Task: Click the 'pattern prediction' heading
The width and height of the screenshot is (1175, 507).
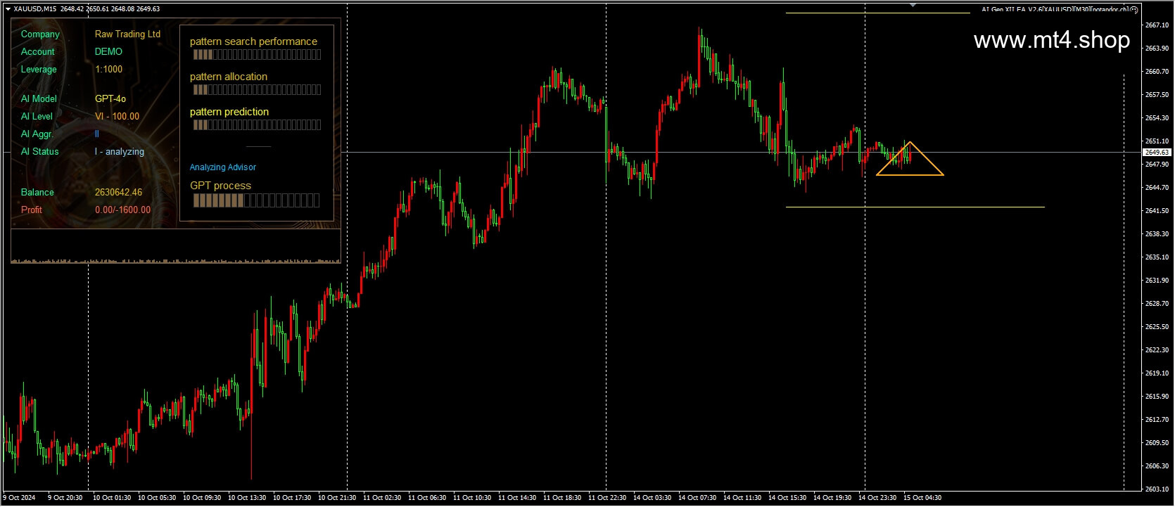Action: [229, 112]
